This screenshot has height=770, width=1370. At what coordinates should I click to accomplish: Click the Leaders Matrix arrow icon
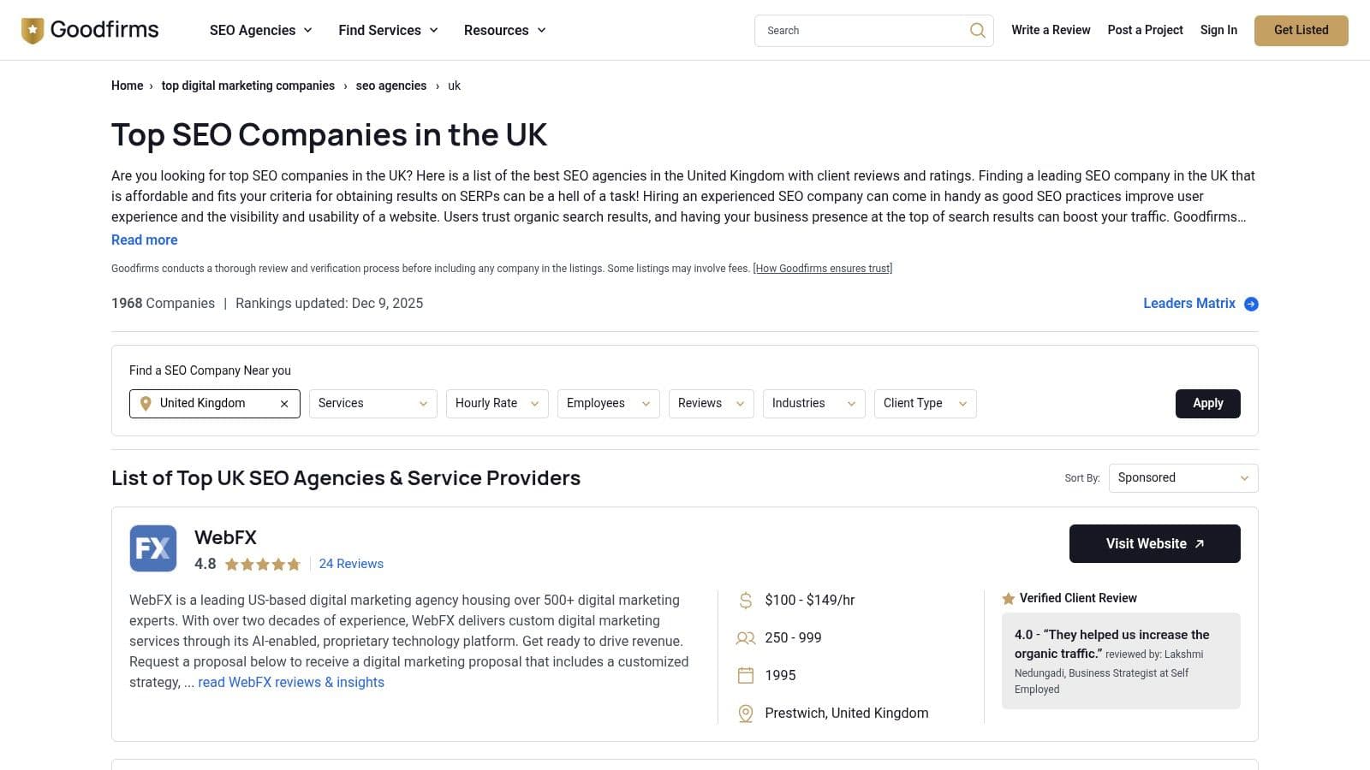pos(1251,304)
